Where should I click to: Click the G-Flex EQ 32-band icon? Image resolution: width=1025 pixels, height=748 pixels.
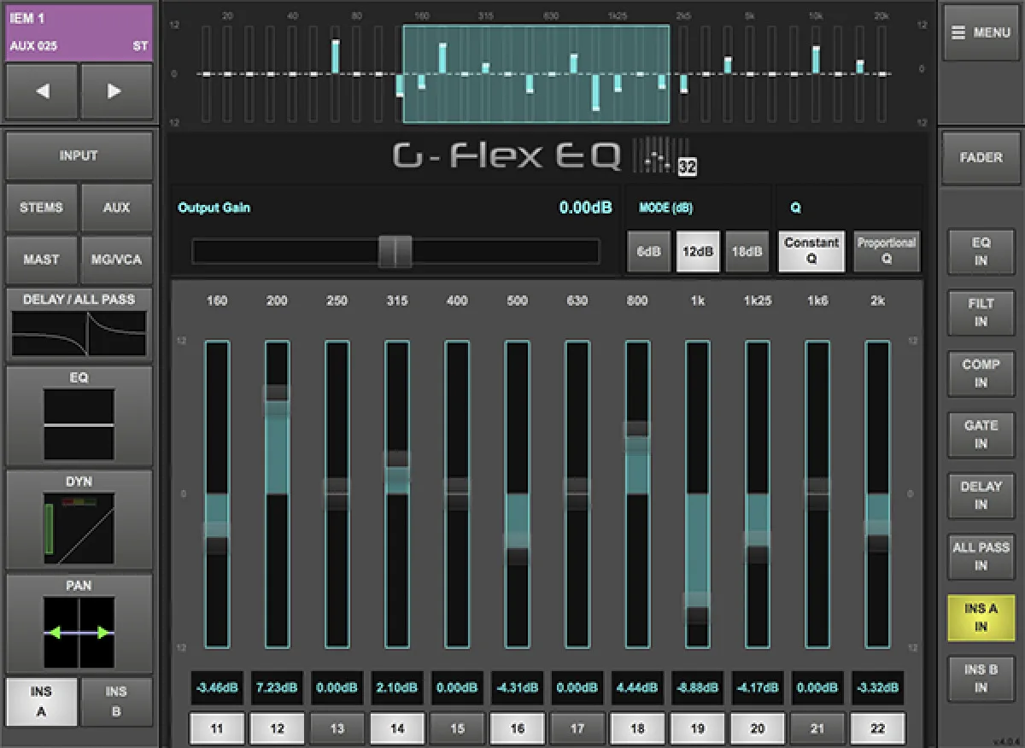coord(665,156)
